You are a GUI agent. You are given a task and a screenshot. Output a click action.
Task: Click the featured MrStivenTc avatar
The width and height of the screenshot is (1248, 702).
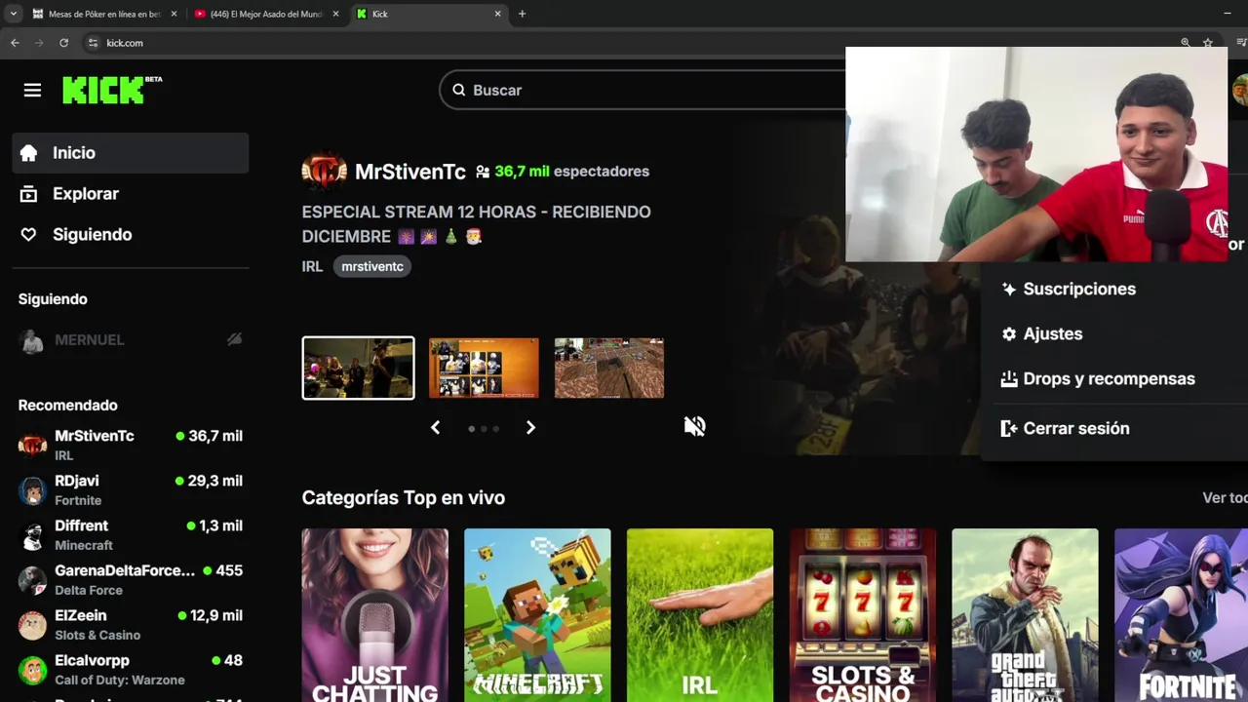click(x=324, y=172)
